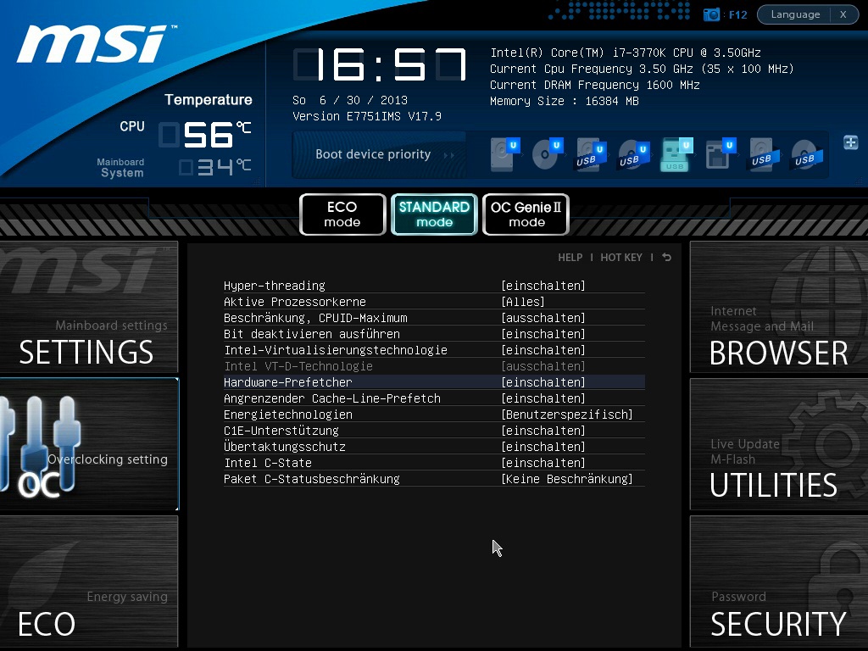Viewport: 868px width, 651px height.
Task: Switch to STANDARD mode
Action: pyautogui.click(x=434, y=214)
